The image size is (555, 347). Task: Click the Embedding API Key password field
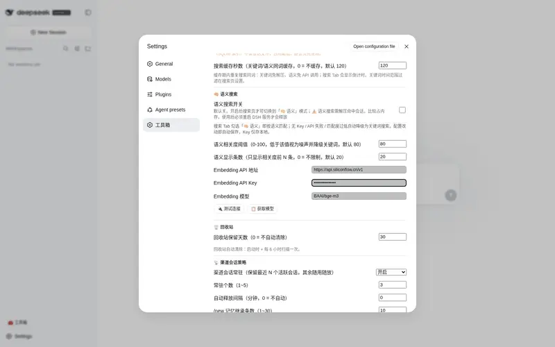tap(359, 183)
